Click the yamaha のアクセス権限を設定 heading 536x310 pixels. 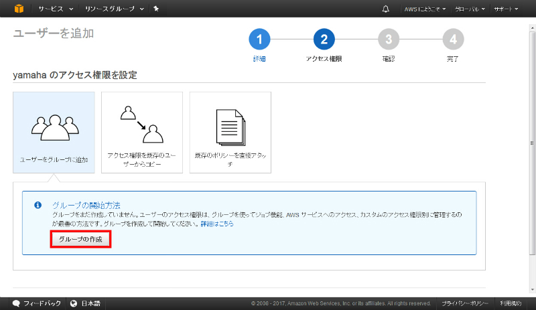[75, 75]
